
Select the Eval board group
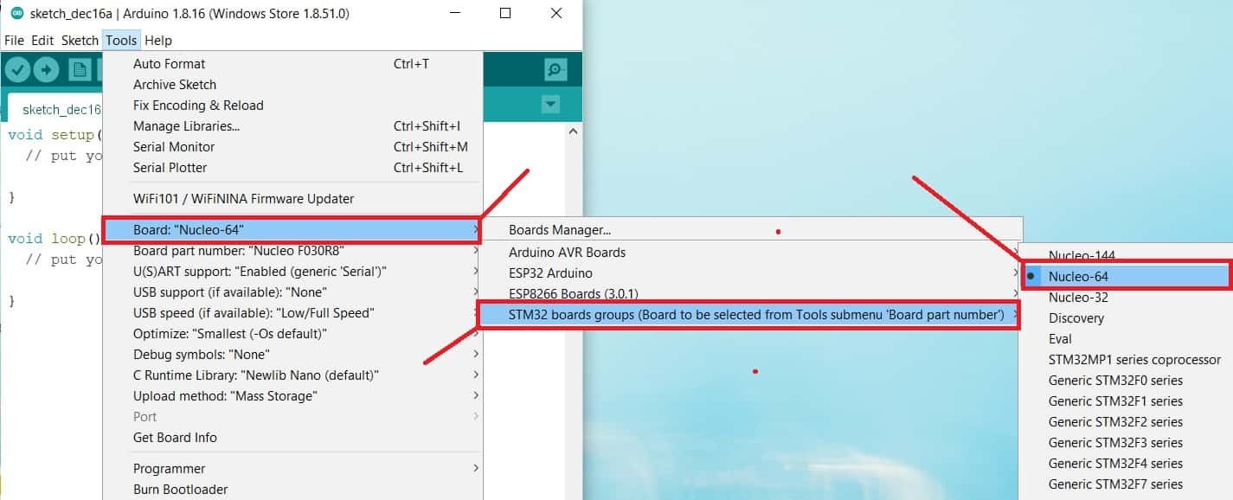(1126, 339)
